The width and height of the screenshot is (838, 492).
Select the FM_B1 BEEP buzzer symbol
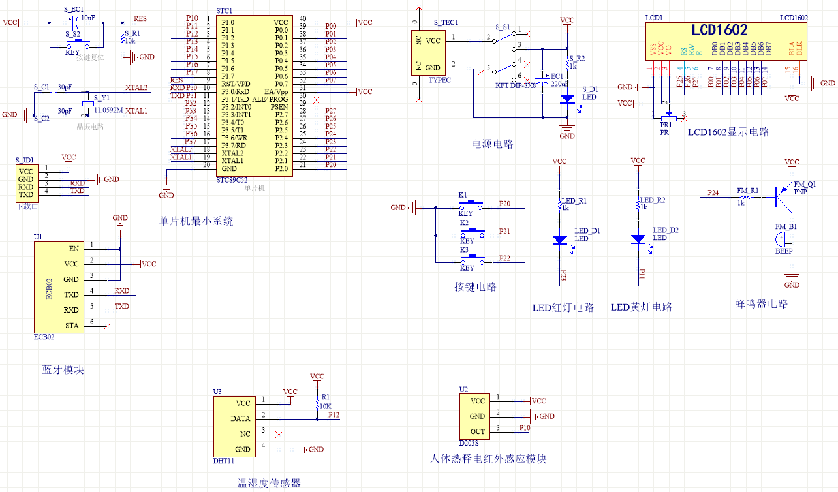pyautogui.click(x=783, y=241)
